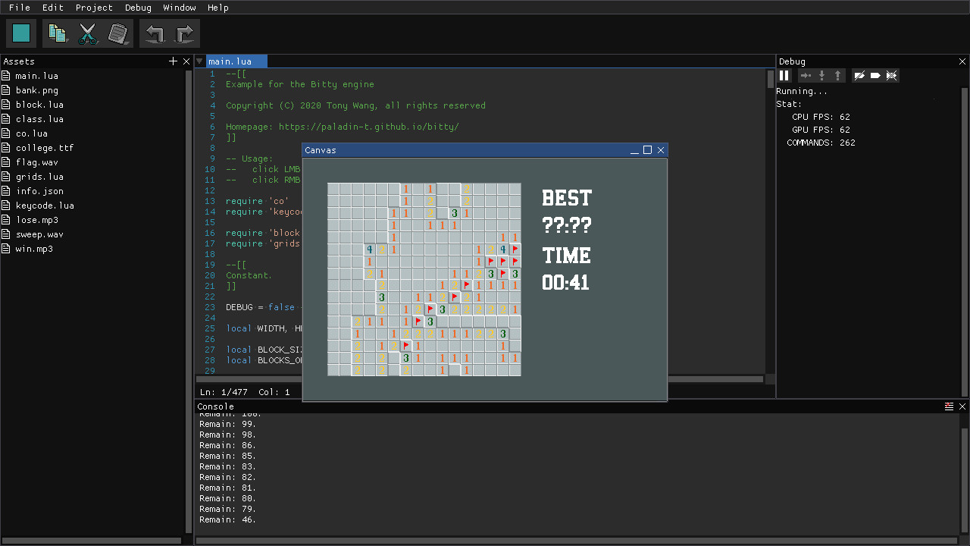Click the Step Into down-arrow debug icon
970x546 pixels.
pyautogui.click(x=822, y=75)
